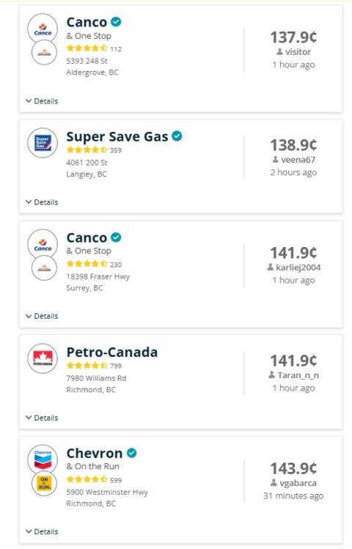This screenshot has width=352, height=549.
Task: Click the Canco logo for Aldergrove station
Action: (x=43, y=29)
